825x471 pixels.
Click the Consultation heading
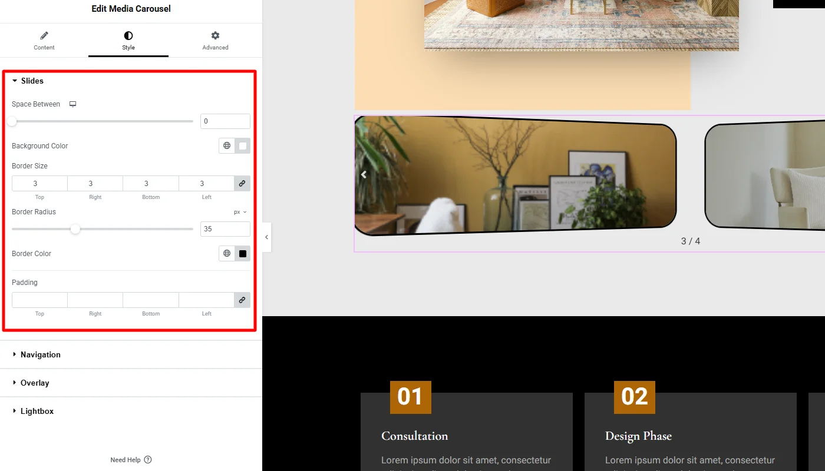(x=415, y=436)
